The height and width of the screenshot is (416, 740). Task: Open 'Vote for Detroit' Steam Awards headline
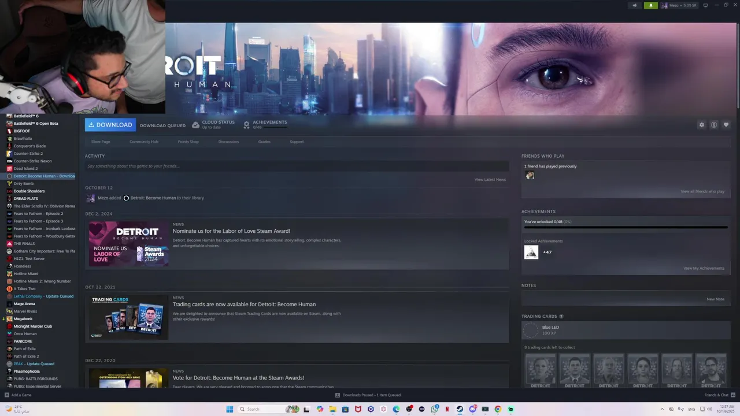pyautogui.click(x=238, y=378)
